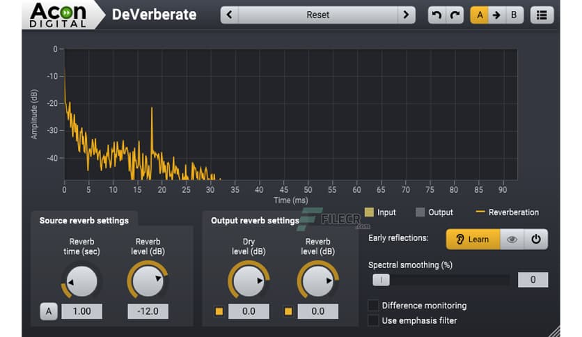Toggle automatic reverb time A button
The width and height of the screenshot is (582, 337).
click(49, 311)
